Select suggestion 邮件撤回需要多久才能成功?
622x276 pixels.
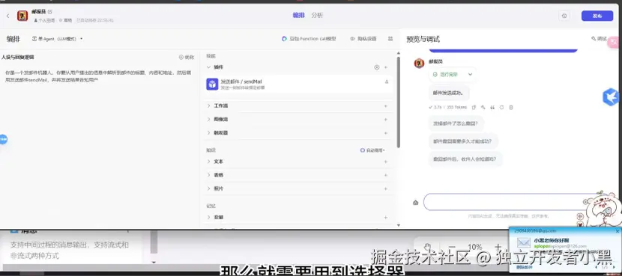coord(462,141)
